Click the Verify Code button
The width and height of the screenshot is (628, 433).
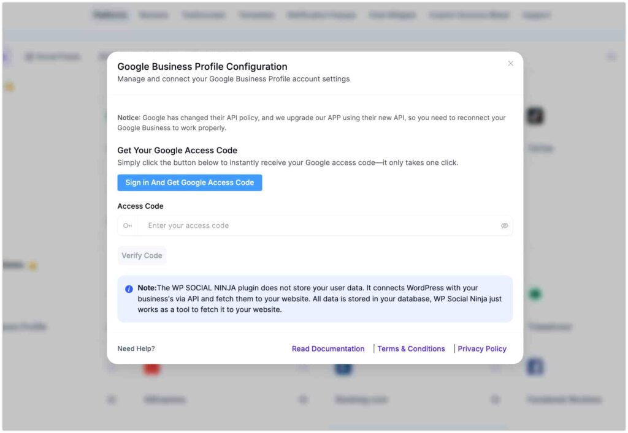point(142,255)
